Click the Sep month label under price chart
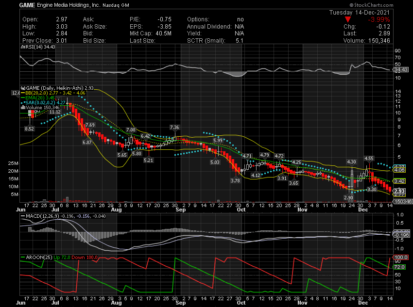The width and height of the screenshot is (413, 307). pos(180,210)
